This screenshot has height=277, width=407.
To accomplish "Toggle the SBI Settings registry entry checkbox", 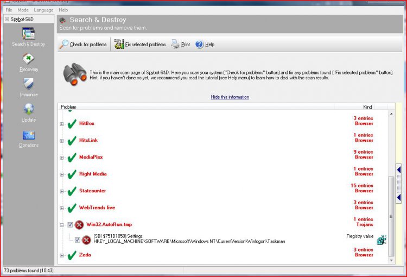I will click(78, 240).
